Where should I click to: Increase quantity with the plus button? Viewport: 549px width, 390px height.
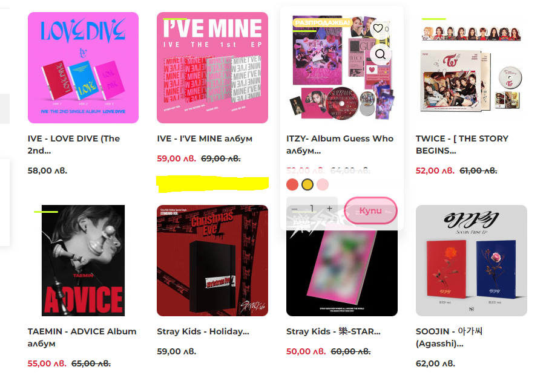pos(329,209)
